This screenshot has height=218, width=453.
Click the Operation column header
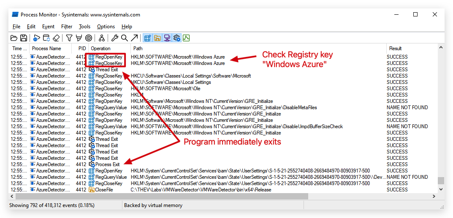click(109, 48)
